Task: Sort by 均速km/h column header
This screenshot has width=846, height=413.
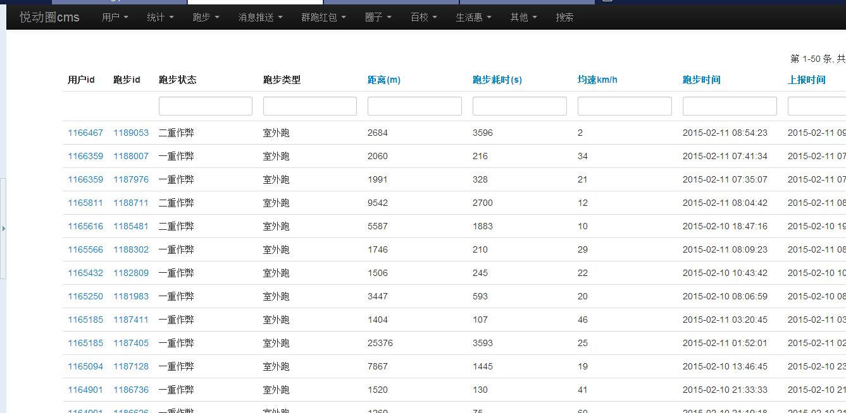Action: (597, 80)
